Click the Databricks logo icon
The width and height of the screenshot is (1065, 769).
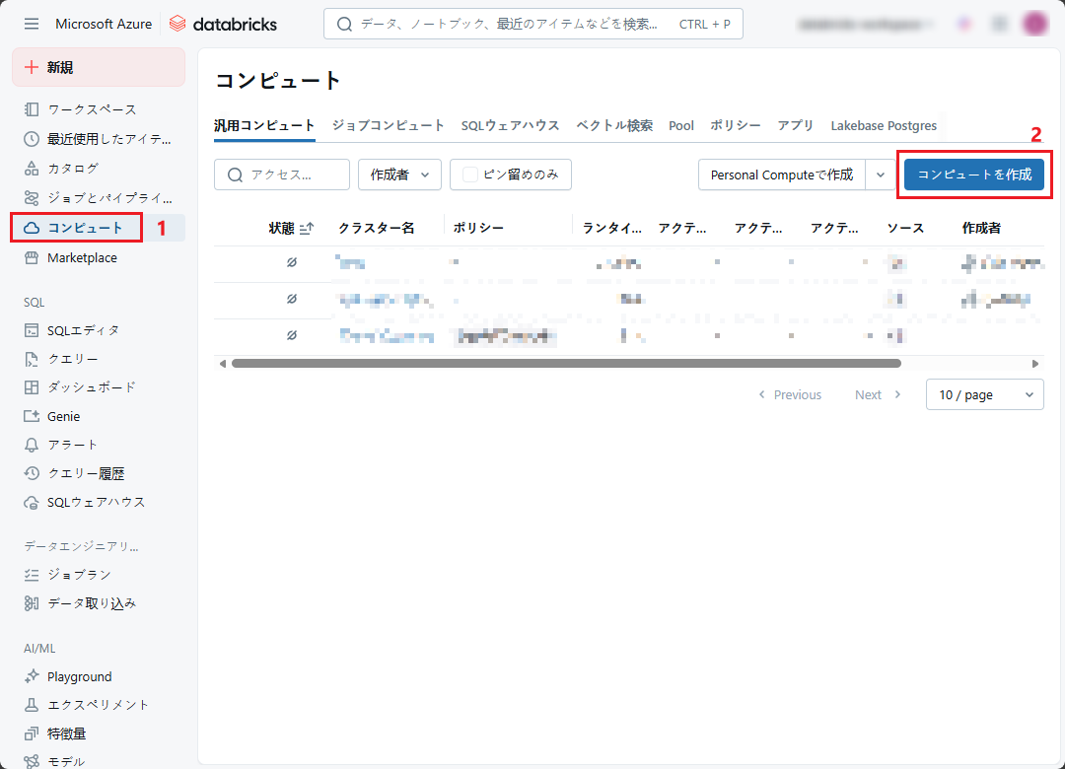point(177,24)
